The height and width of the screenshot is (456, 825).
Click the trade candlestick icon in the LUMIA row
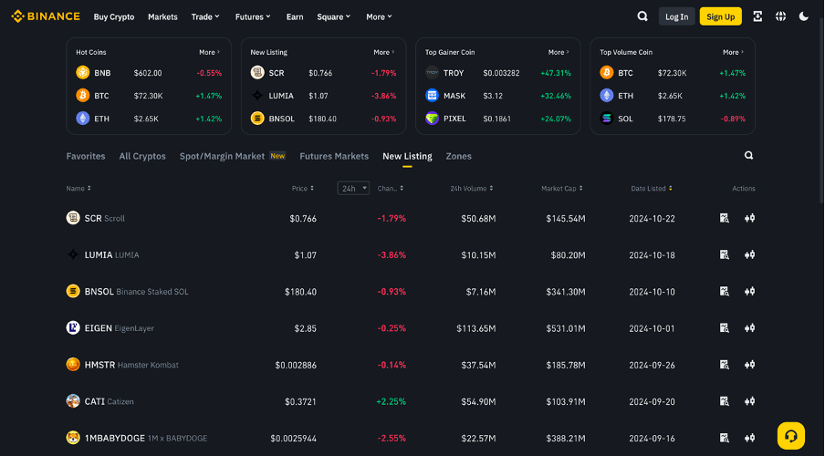749,254
